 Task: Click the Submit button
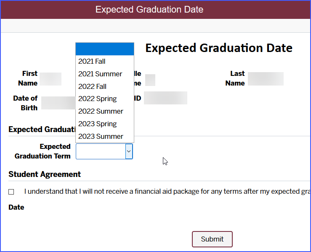(x=212, y=239)
